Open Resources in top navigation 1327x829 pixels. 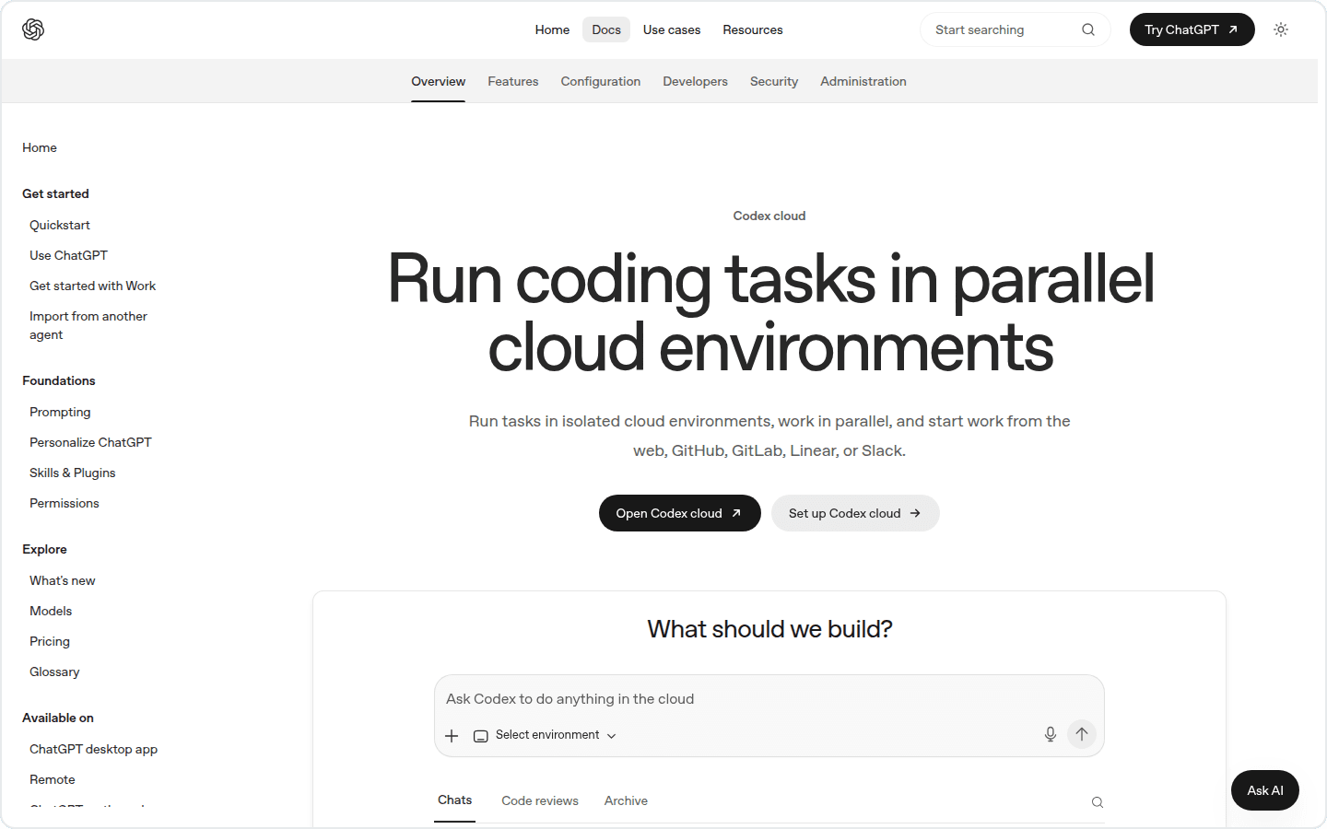click(753, 29)
